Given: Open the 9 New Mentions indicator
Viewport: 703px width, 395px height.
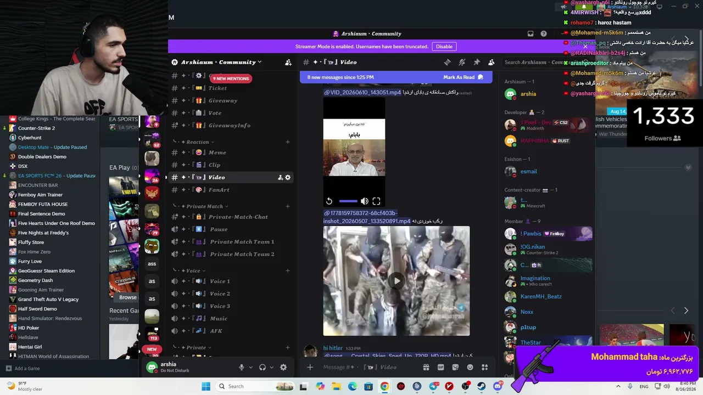Looking at the screenshot, I should pyautogui.click(x=231, y=78).
